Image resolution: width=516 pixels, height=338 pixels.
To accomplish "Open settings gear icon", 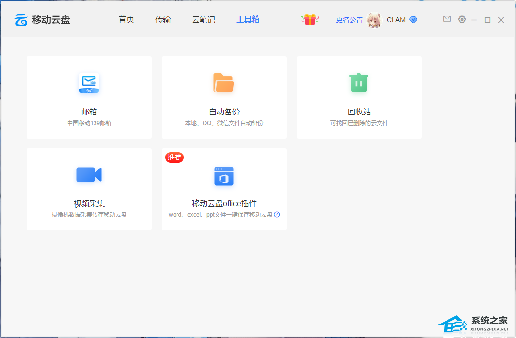I will click(462, 19).
